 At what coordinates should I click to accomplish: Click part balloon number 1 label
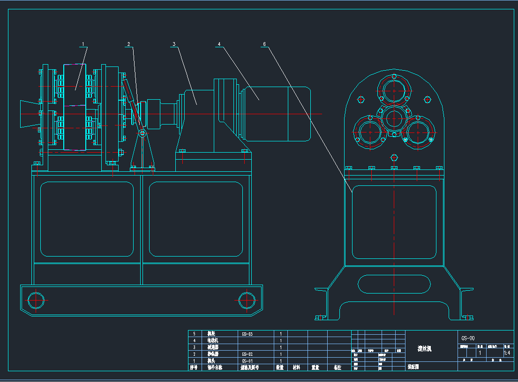click(83, 44)
